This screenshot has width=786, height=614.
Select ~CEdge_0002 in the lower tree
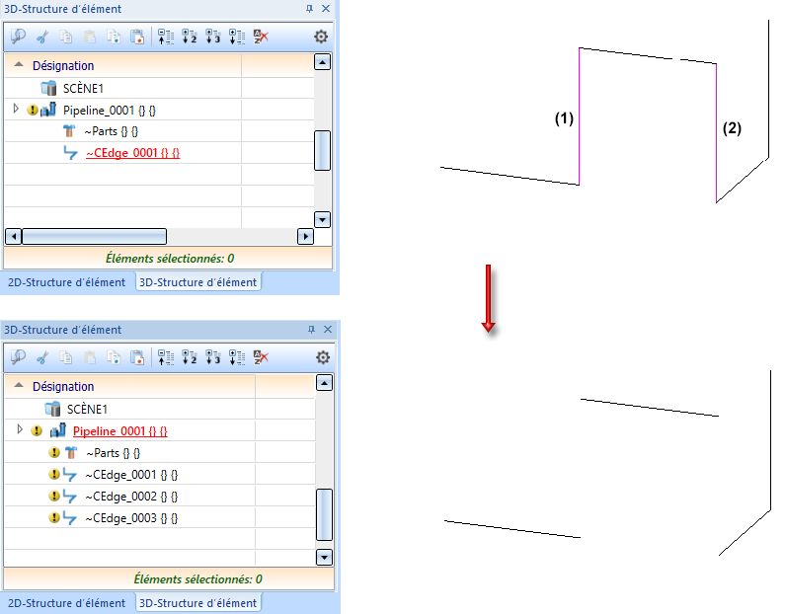click(131, 497)
